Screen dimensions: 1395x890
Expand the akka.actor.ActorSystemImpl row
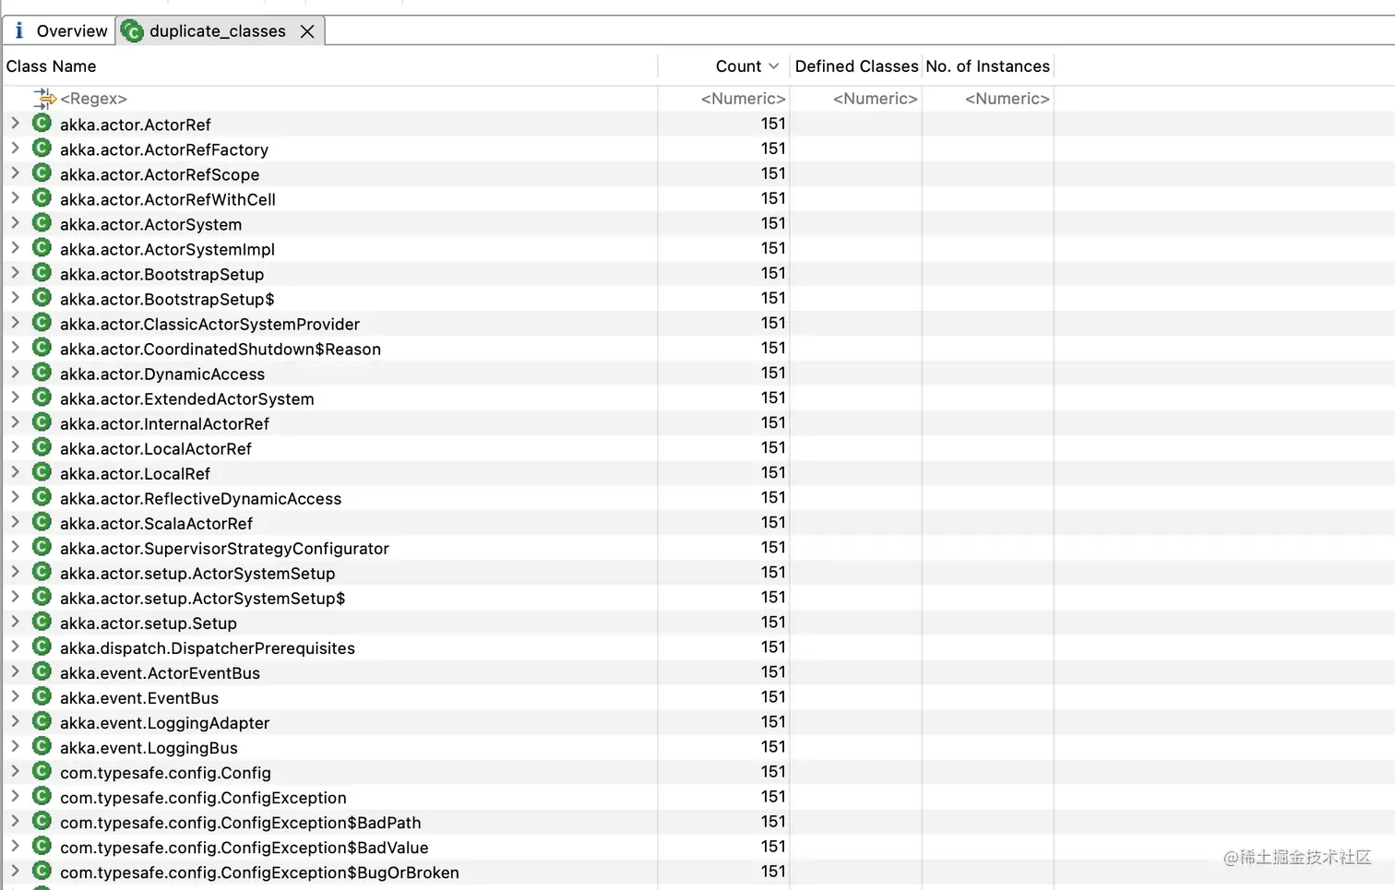coord(15,247)
